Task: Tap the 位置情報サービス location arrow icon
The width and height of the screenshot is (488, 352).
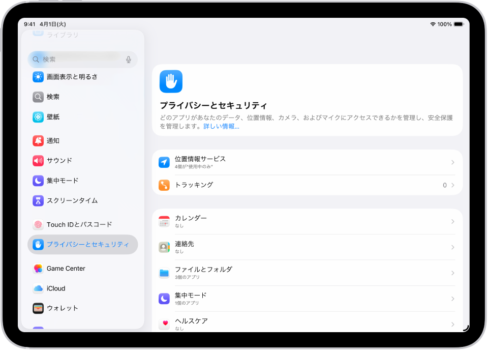Action: tap(164, 162)
